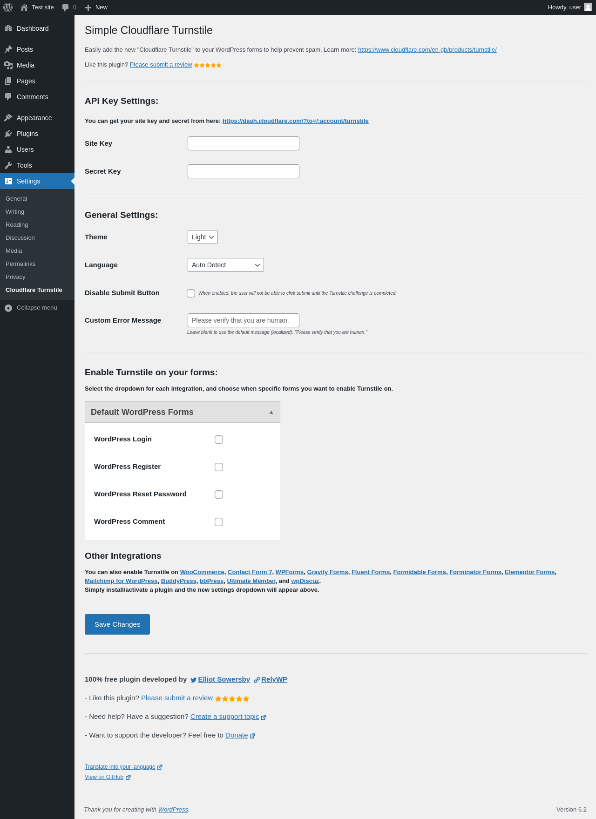
Task: Click the Tools wrench icon
Action: pos(8,165)
